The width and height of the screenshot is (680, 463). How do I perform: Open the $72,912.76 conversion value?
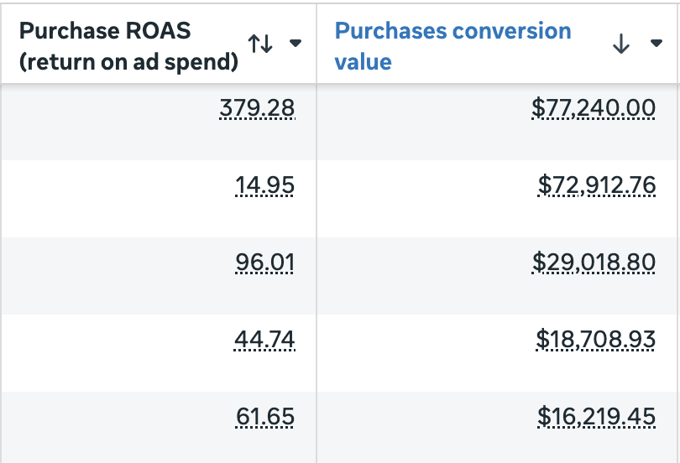[596, 185]
